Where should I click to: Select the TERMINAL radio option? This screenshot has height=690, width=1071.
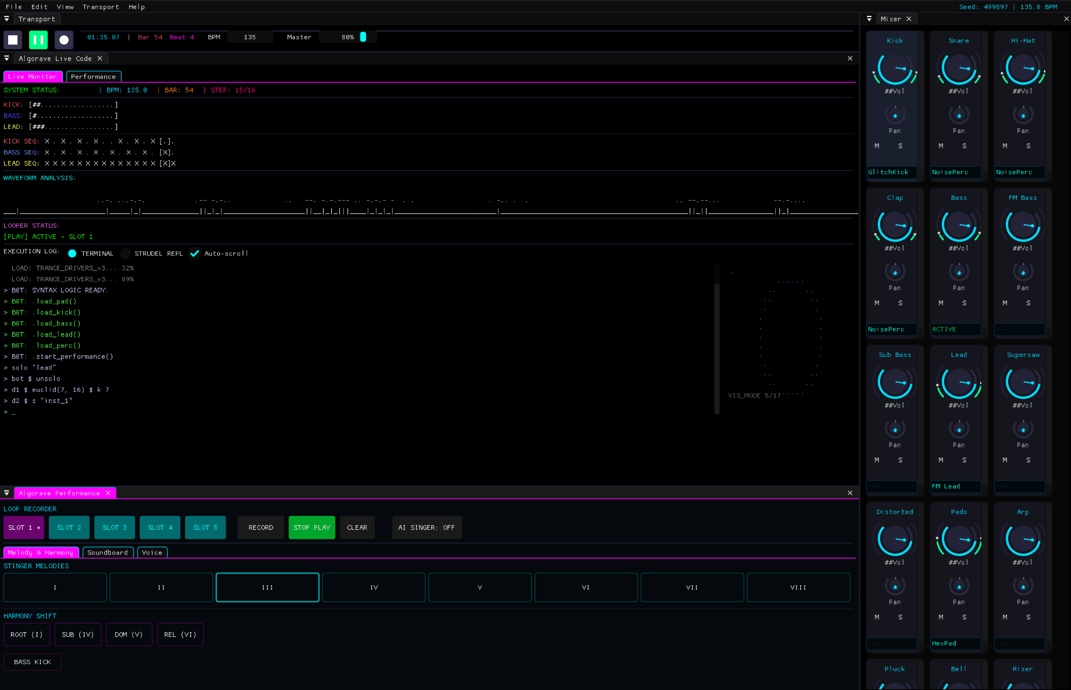72,254
